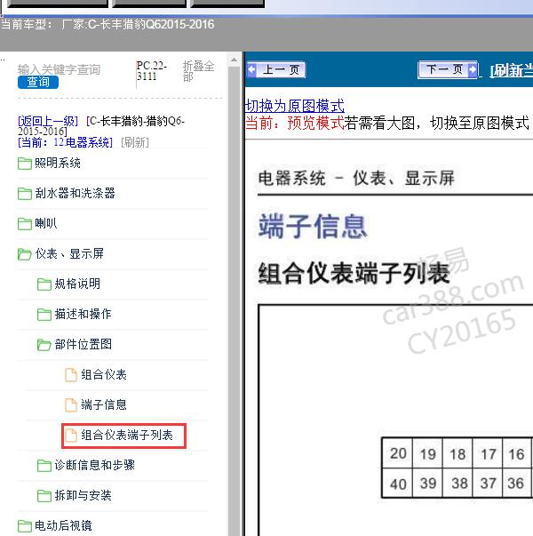Click terminal cell 19 in the table
The image size is (533, 536).
coord(427,453)
